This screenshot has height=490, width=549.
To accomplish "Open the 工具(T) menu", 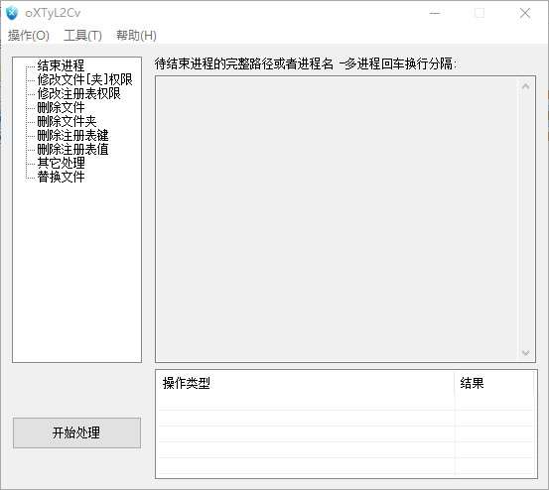I will [x=82, y=36].
